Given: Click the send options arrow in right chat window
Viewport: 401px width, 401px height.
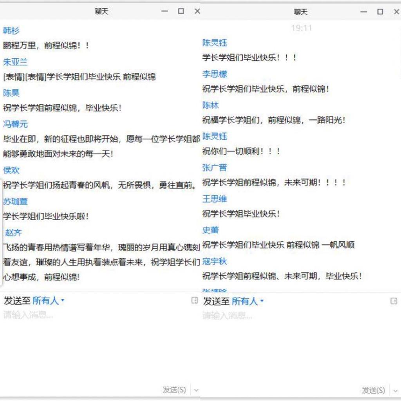Looking at the screenshot, I should click(396, 391).
